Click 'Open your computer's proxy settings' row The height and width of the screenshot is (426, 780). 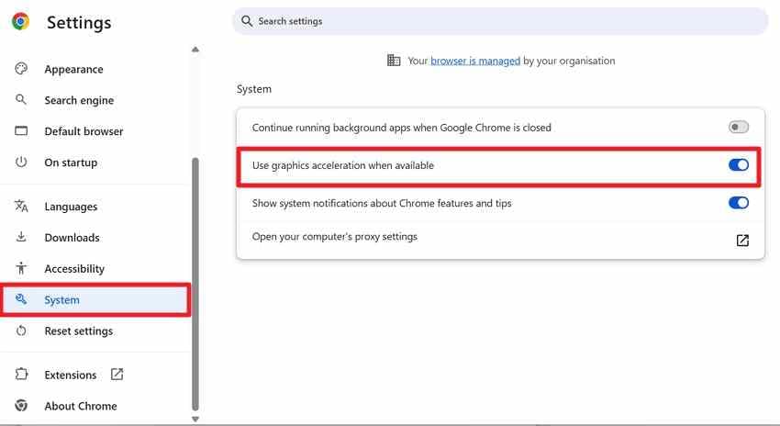click(x=500, y=240)
